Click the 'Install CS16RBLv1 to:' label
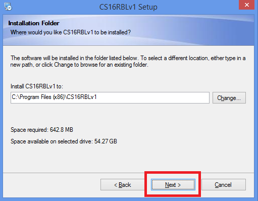Screen dimensions: 258x201 tap(37, 86)
